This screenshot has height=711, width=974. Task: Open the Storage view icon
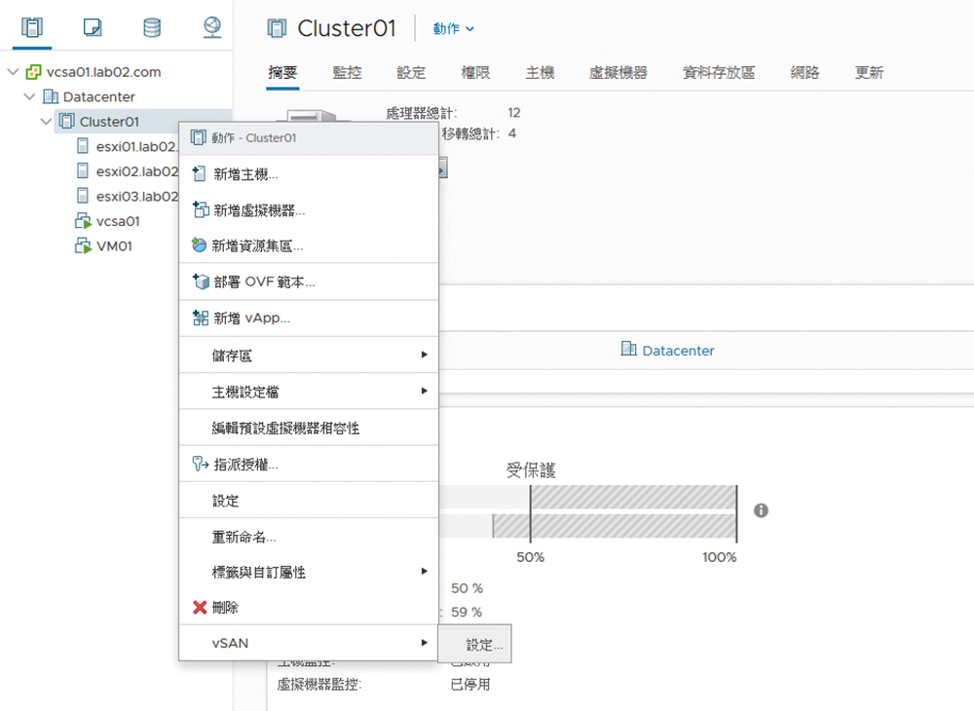(x=152, y=27)
